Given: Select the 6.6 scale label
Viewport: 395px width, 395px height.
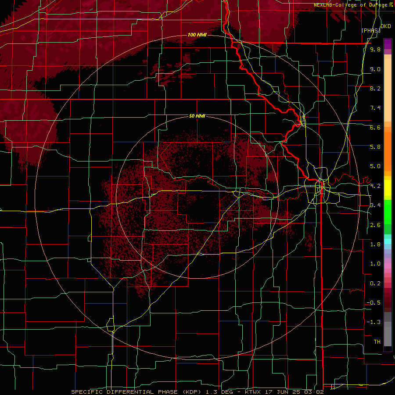Looking at the screenshot, I should click(x=375, y=127).
